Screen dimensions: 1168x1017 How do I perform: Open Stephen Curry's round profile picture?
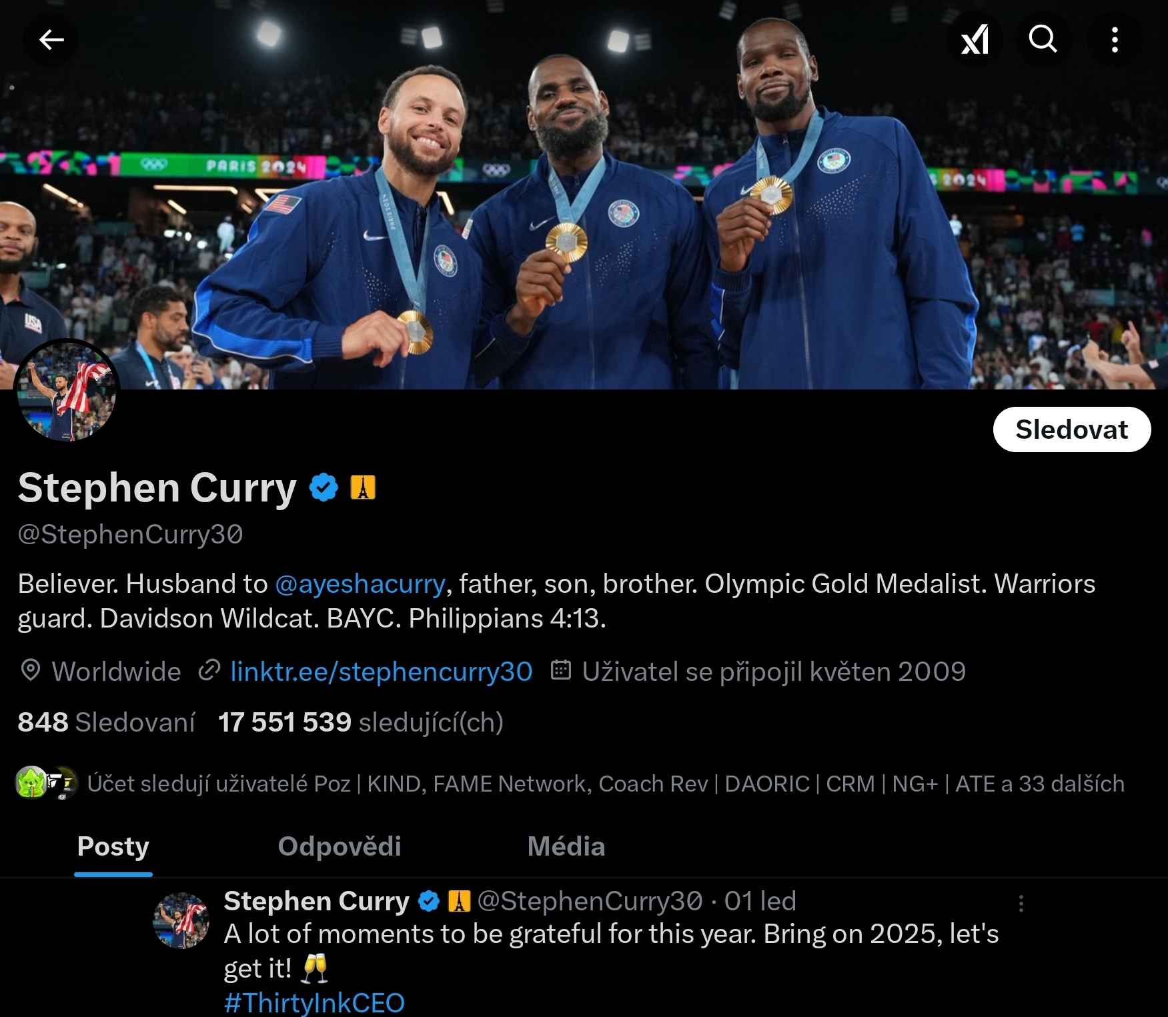click(67, 391)
